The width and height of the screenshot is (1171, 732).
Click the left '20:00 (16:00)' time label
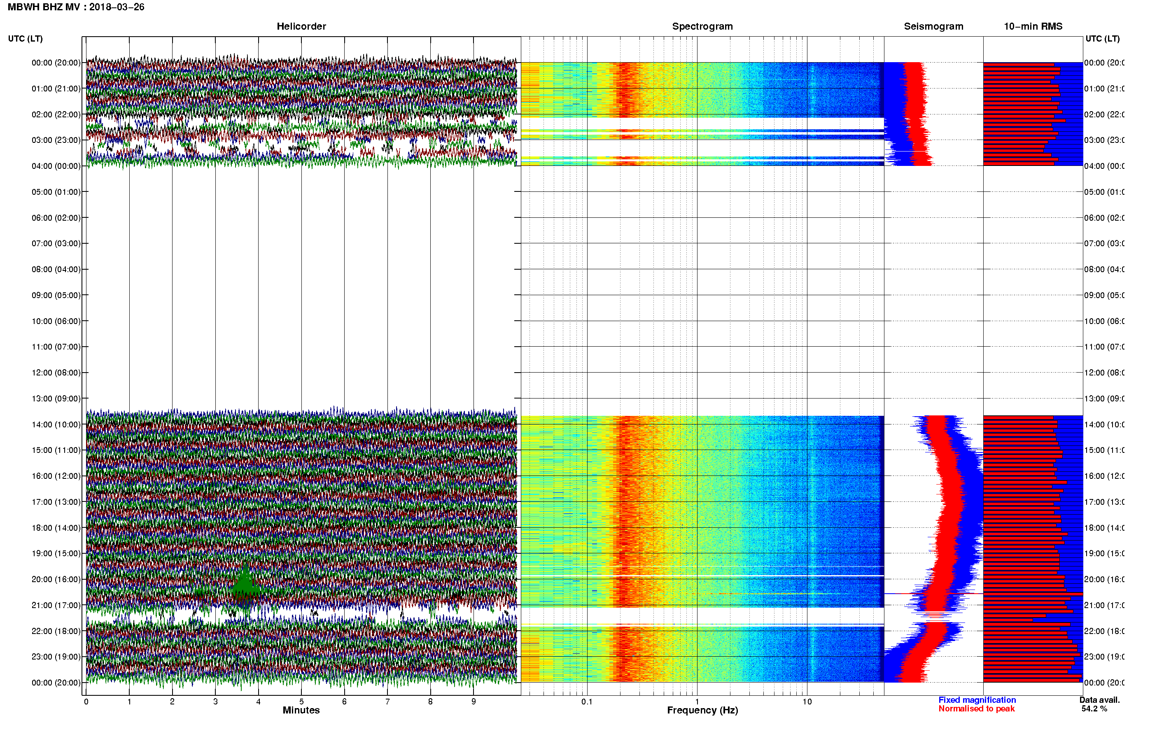tap(56, 580)
